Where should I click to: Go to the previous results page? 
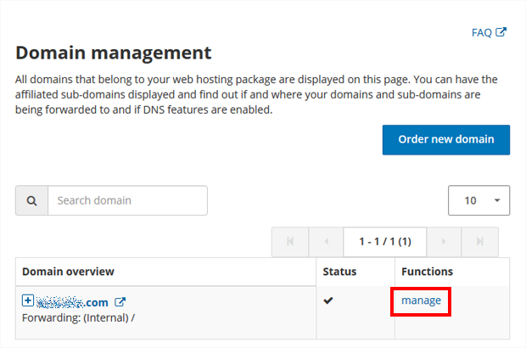pos(327,242)
